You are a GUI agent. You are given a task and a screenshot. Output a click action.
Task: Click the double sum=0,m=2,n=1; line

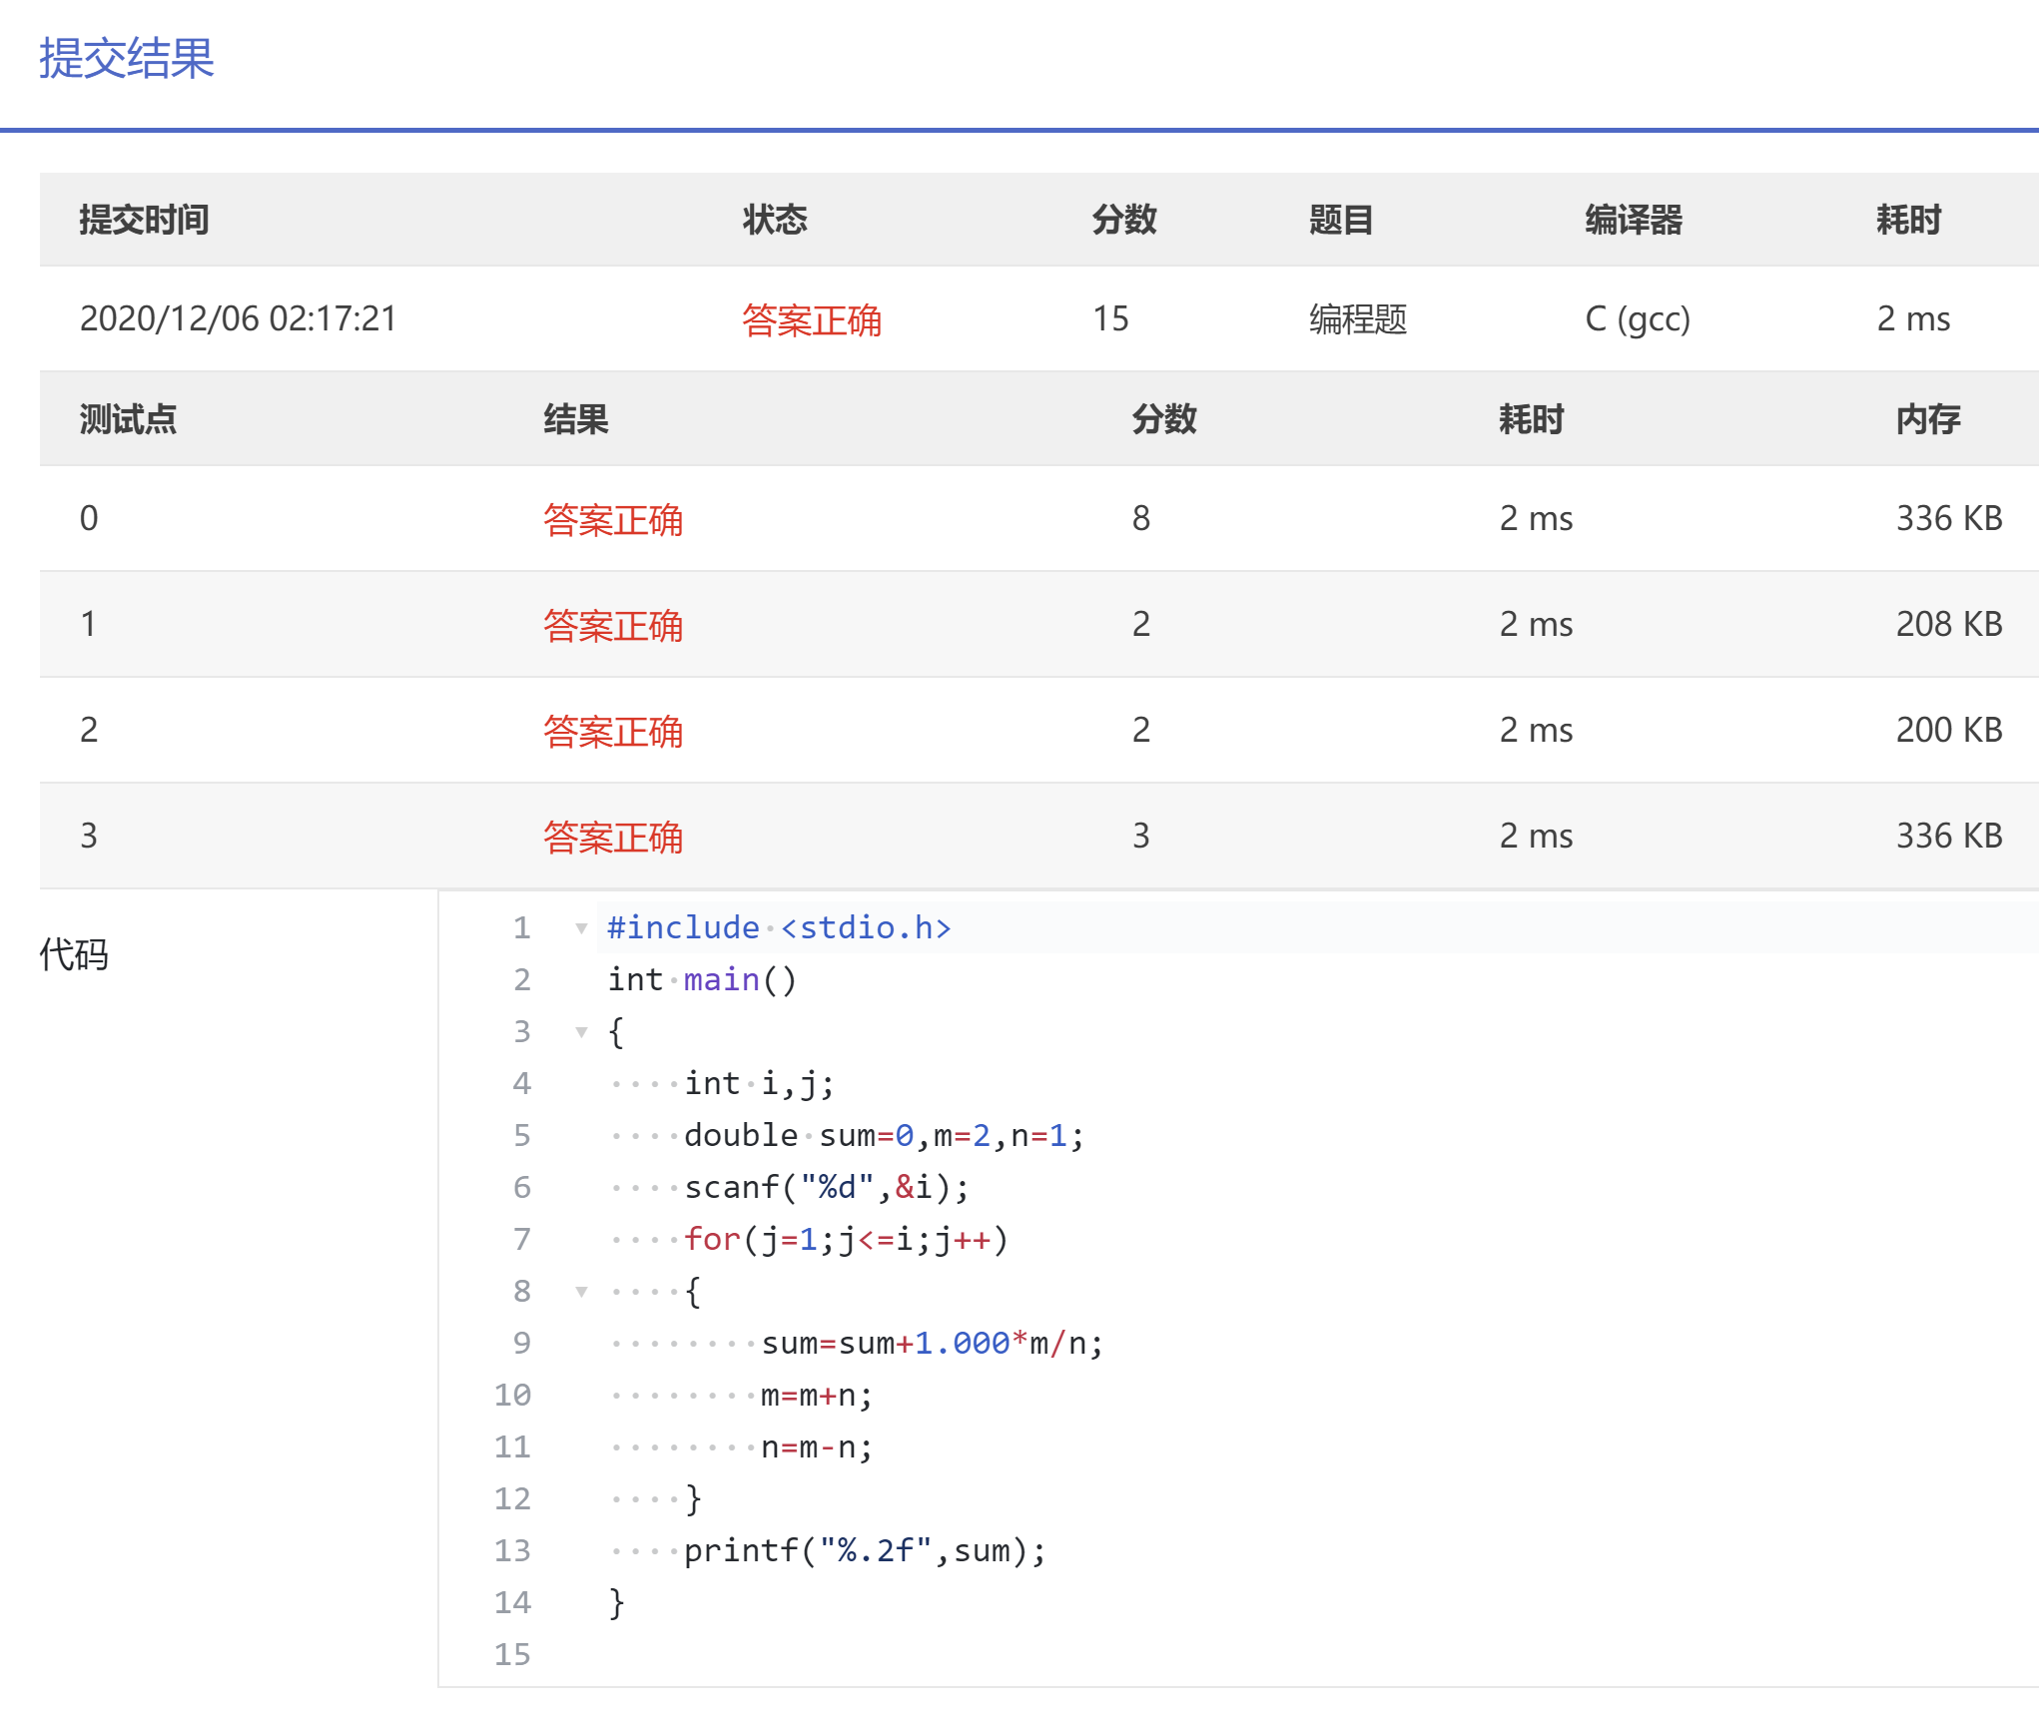pos(885,1136)
